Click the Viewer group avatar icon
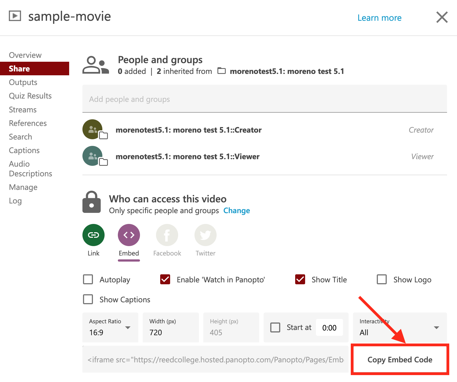457x382 pixels. 92,156
